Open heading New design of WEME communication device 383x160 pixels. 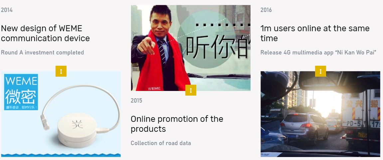(x=46, y=34)
